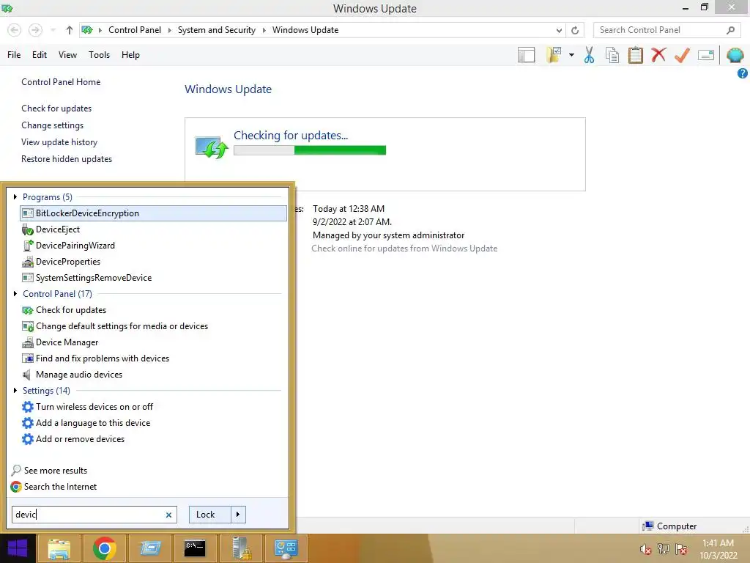The width and height of the screenshot is (750, 563).
Task: Click the orange checkmark Properties icon
Action: click(x=682, y=55)
